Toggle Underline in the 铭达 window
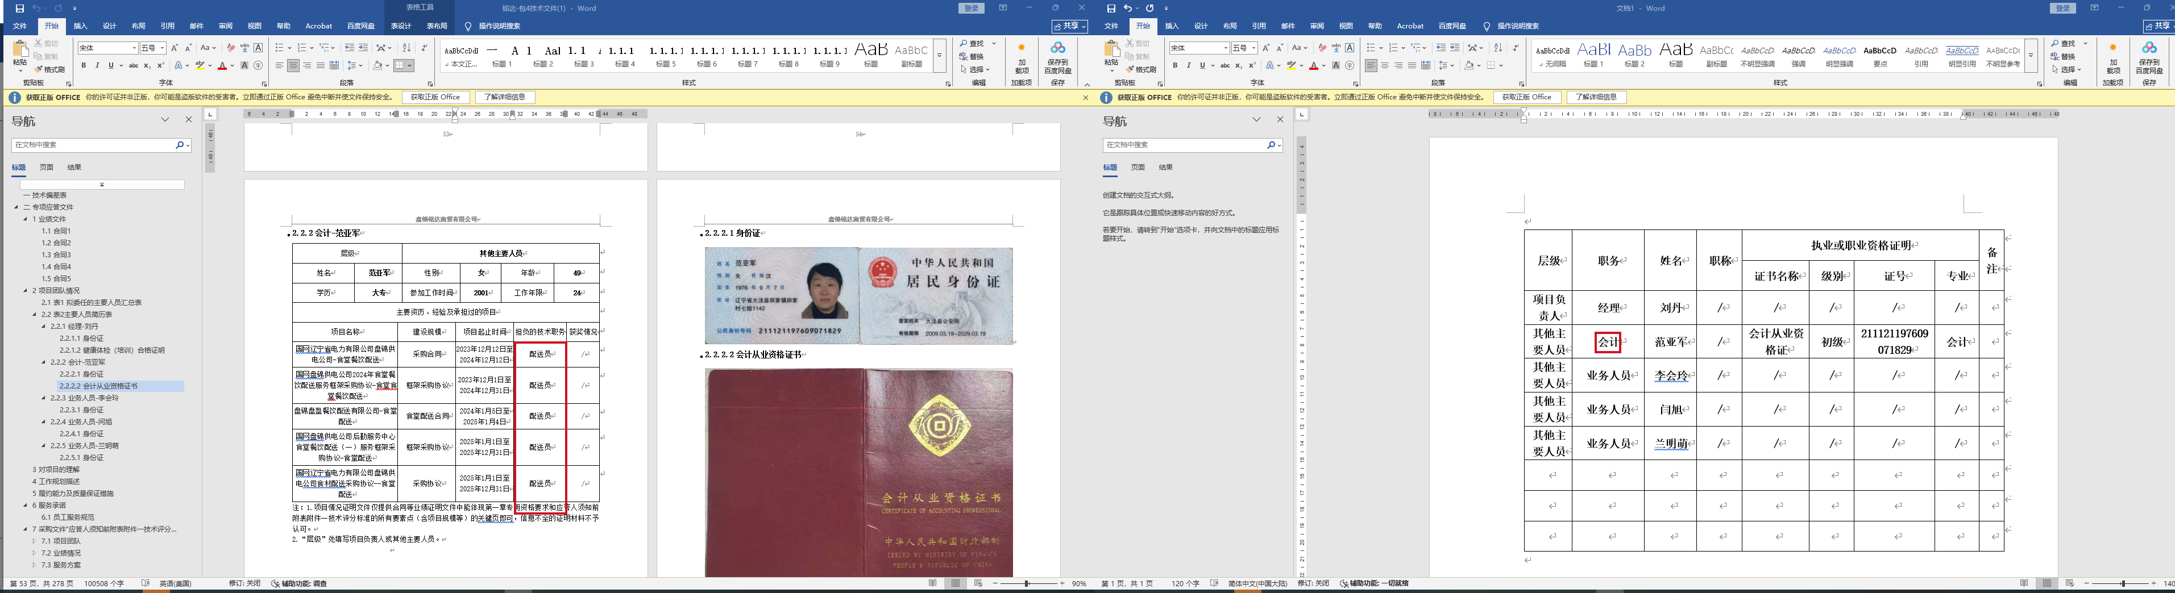The image size is (2175, 593). click(x=110, y=66)
